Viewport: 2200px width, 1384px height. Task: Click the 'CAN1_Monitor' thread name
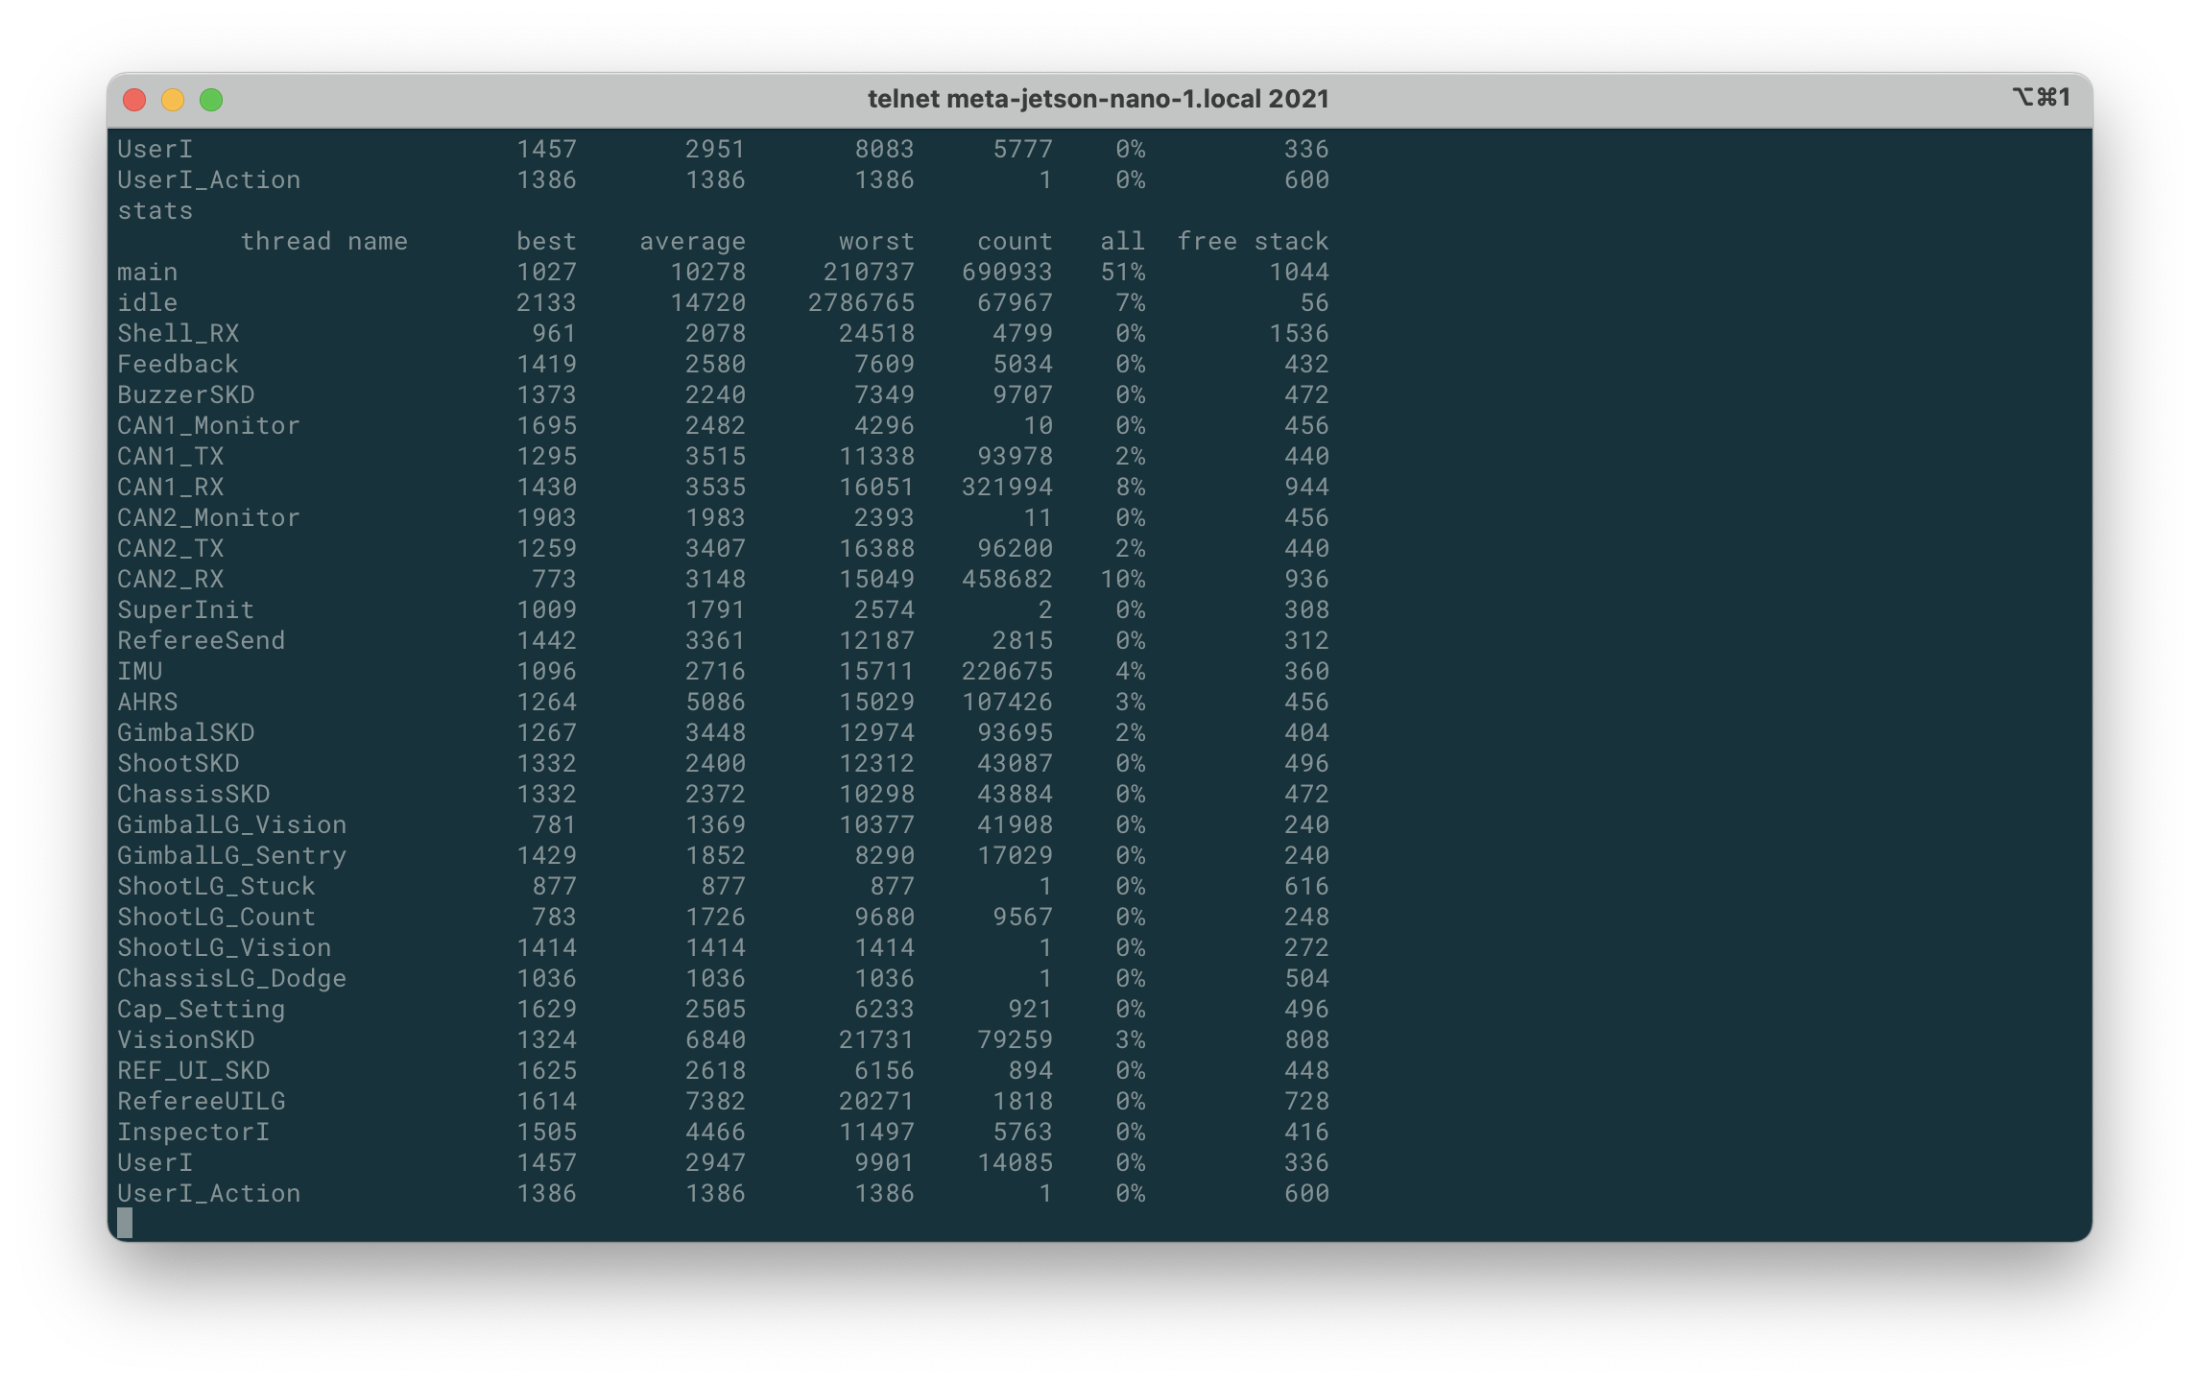pos(209,425)
